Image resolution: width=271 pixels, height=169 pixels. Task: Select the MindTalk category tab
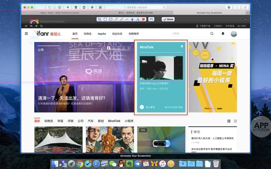click(114, 121)
